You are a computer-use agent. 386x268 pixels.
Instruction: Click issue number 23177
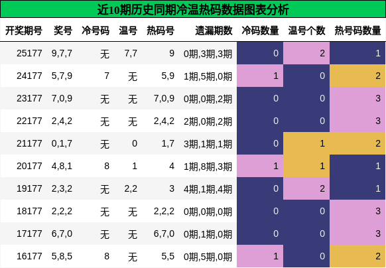(29, 99)
